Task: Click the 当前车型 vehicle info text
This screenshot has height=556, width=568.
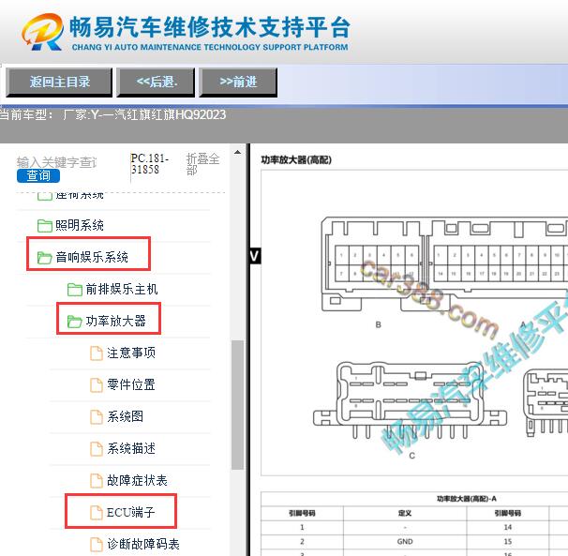Action: (112, 115)
